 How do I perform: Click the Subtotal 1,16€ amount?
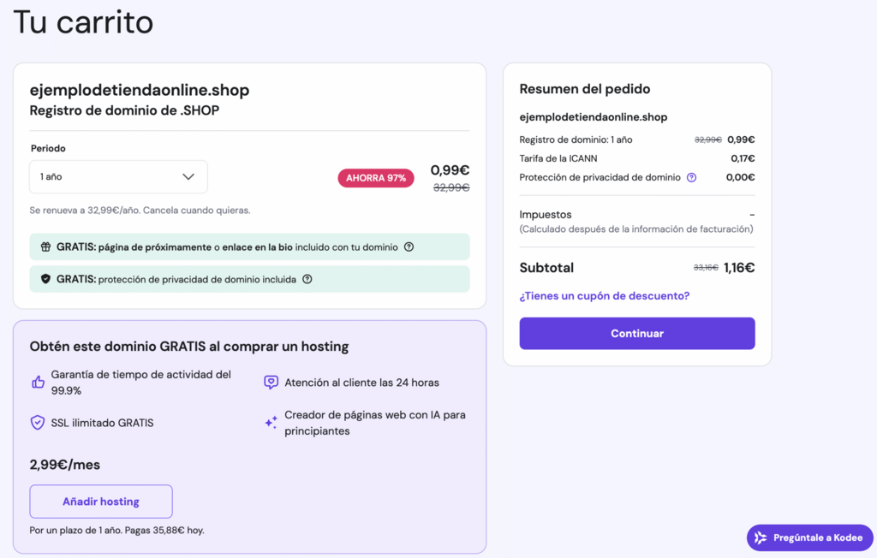(x=738, y=268)
